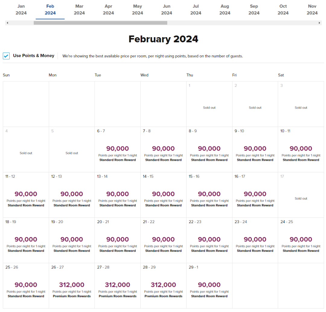Toggle the Use Points & Money checkbox
This screenshot has width=326, height=312.
point(6,56)
